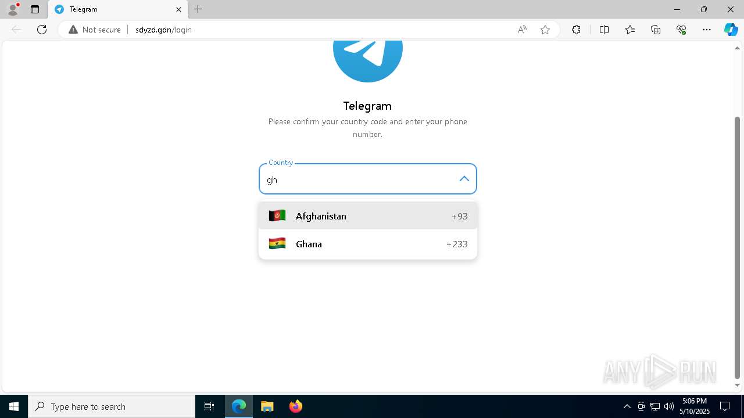Viewport: 744px width, 418px height.
Task: Open Microsoft Edge from taskbar
Action: tap(239, 406)
